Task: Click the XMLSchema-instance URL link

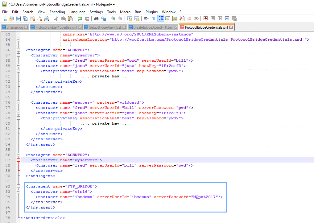Action: [140, 34]
